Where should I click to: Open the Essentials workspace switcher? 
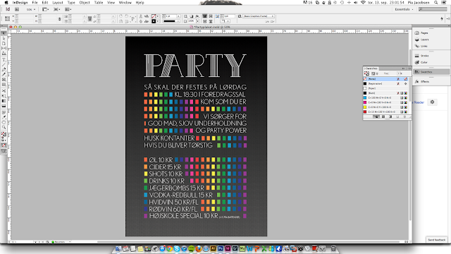(404, 9)
